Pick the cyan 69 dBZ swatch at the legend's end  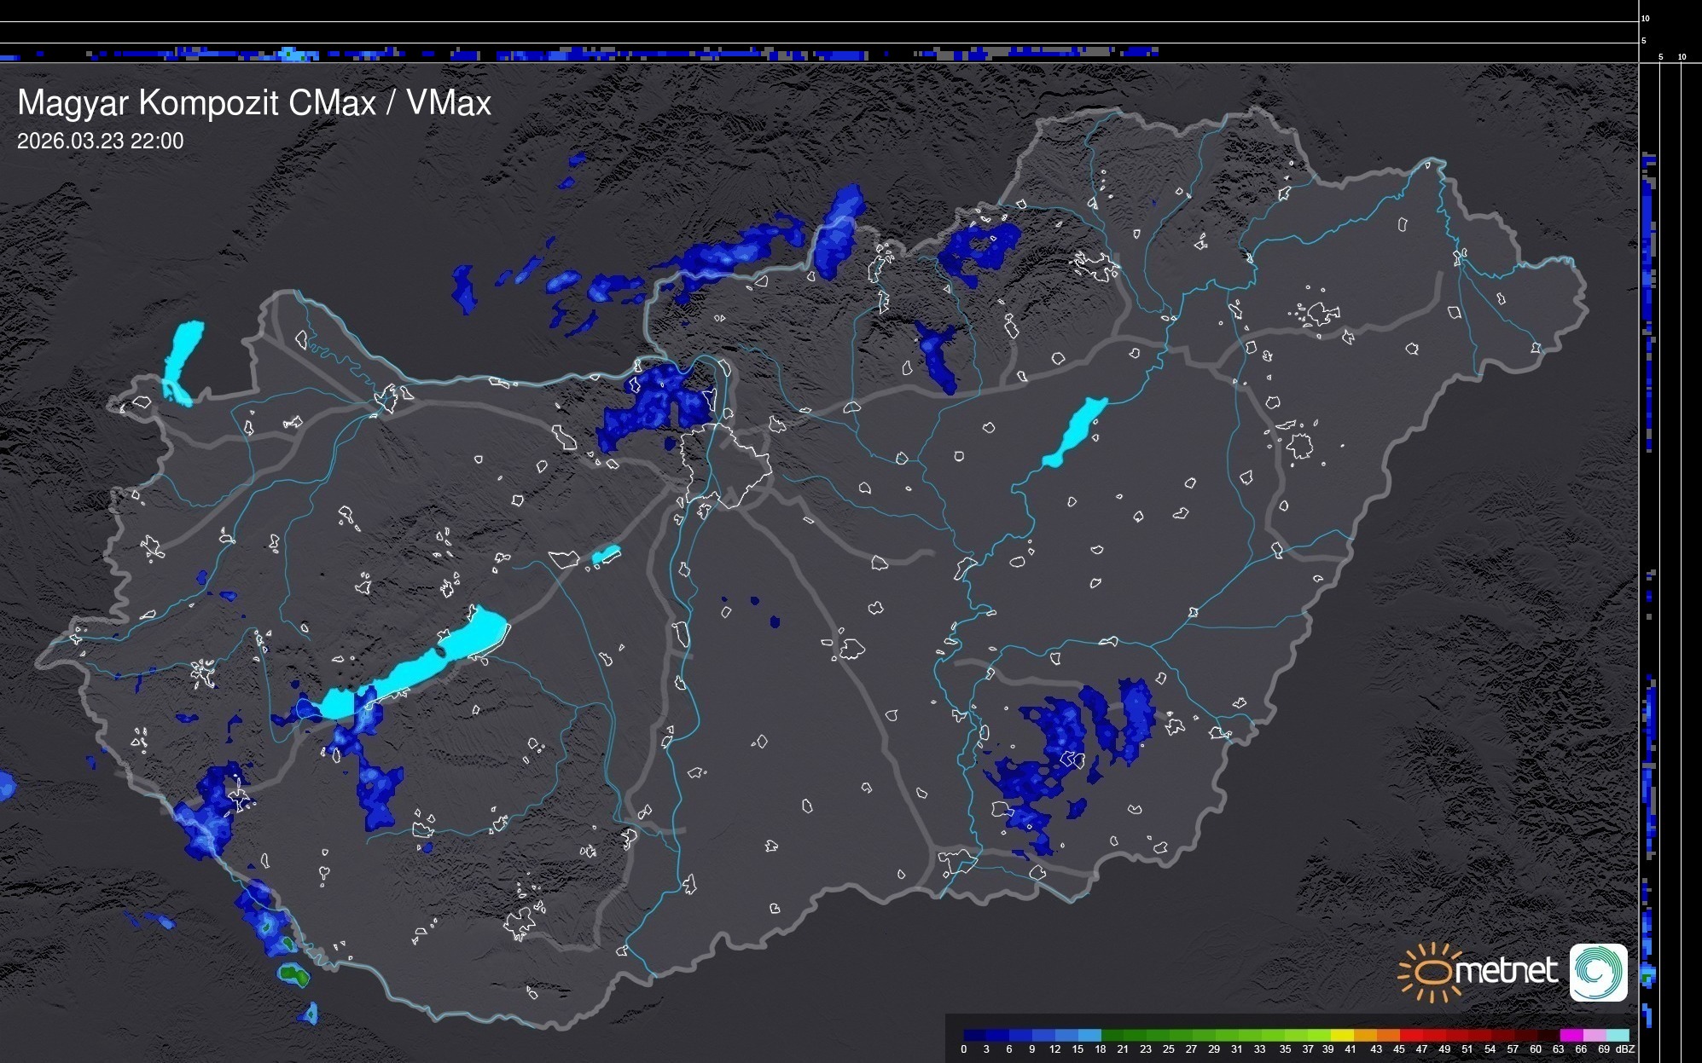(x=1617, y=1036)
